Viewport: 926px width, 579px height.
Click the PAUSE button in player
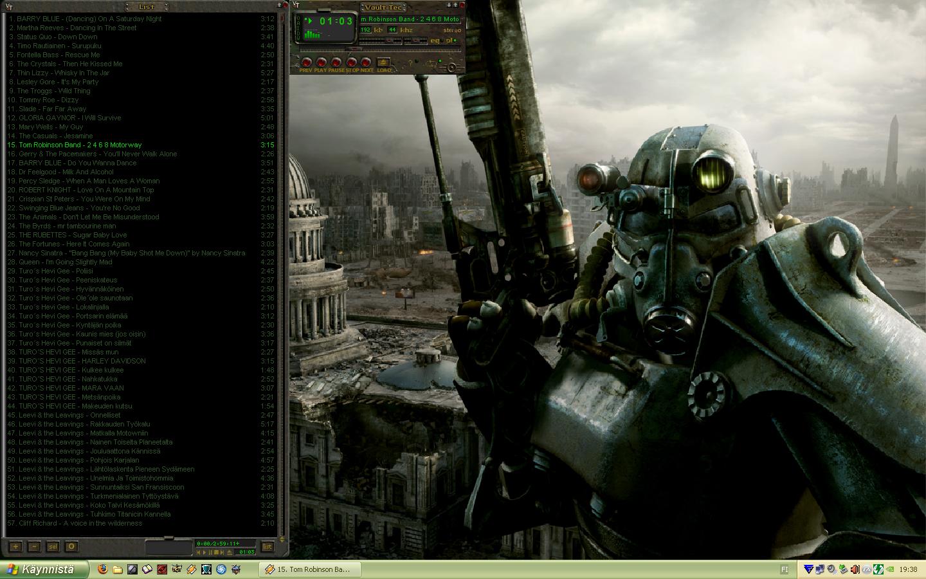coord(336,62)
